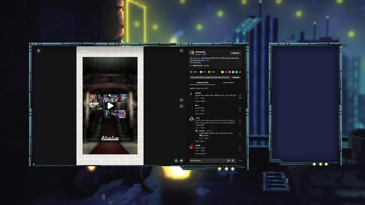Expand View 4 replies
The height and width of the screenshot is (205, 365).
coord(201,154)
